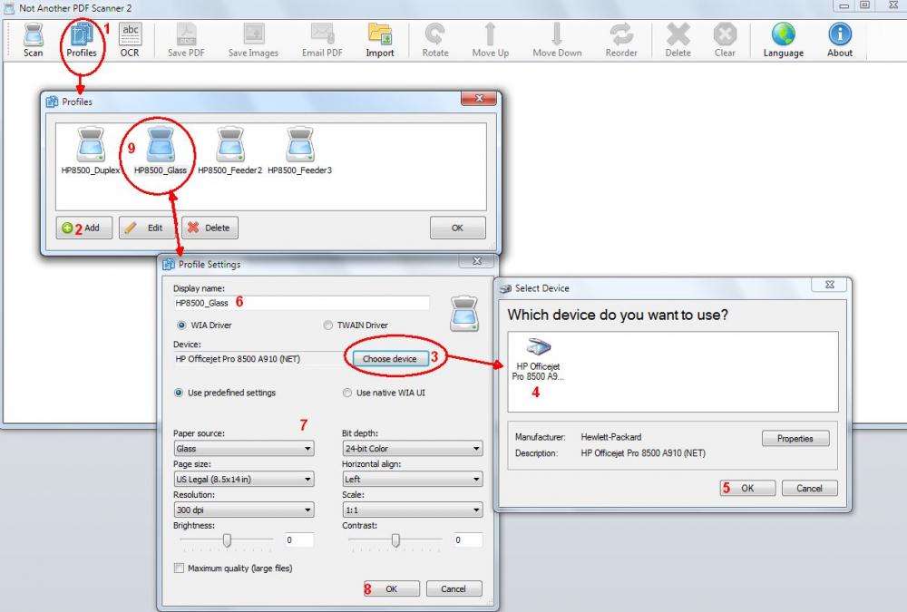Click the Profiles toolbar item

pyautogui.click(x=81, y=40)
